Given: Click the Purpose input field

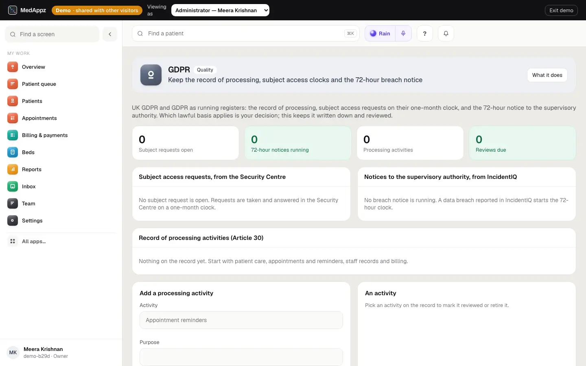Looking at the screenshot, I should (241, 357).
